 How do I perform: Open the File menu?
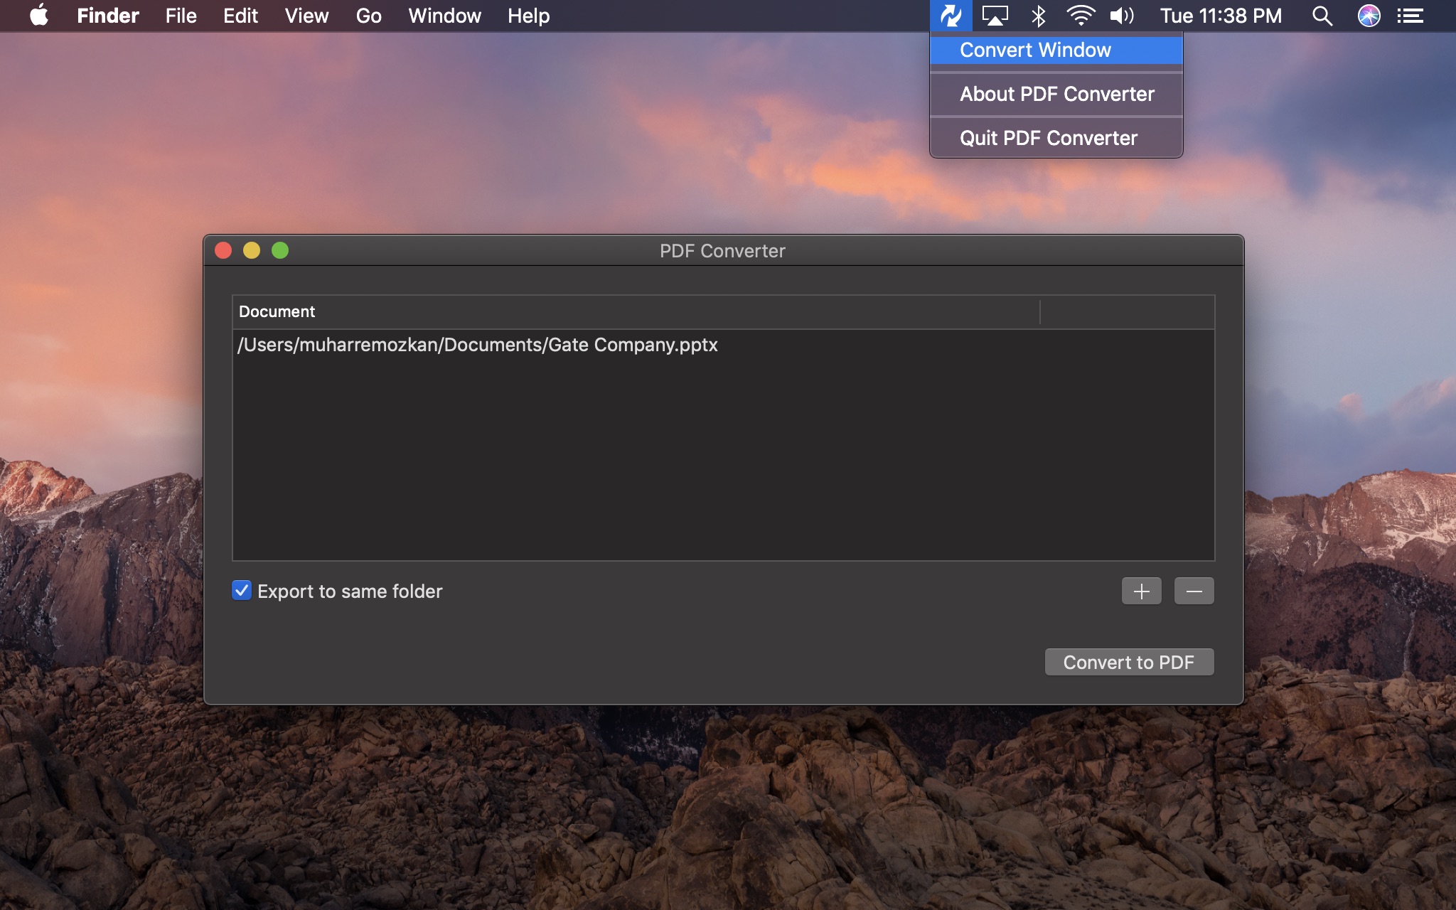(181, 16)
